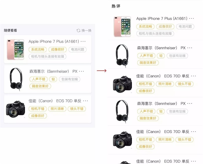Viewport: 203px width, 164px height.
Task: Select 镜头不错 tag in 随便看看 panel
Action: (77, 109)
